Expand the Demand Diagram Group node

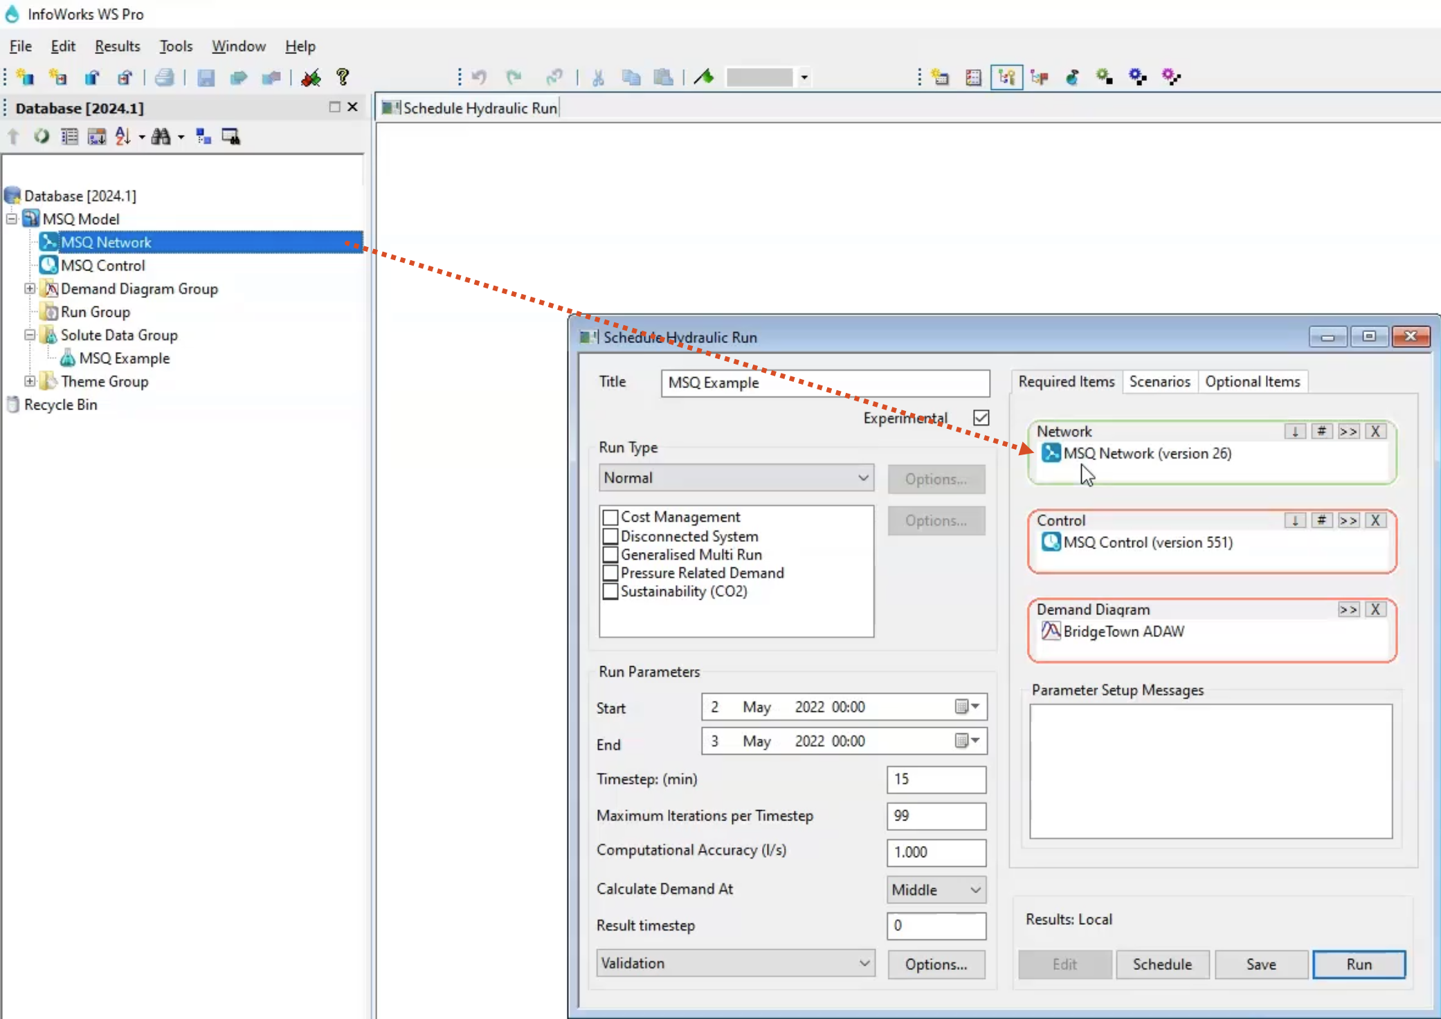point(30,288)
